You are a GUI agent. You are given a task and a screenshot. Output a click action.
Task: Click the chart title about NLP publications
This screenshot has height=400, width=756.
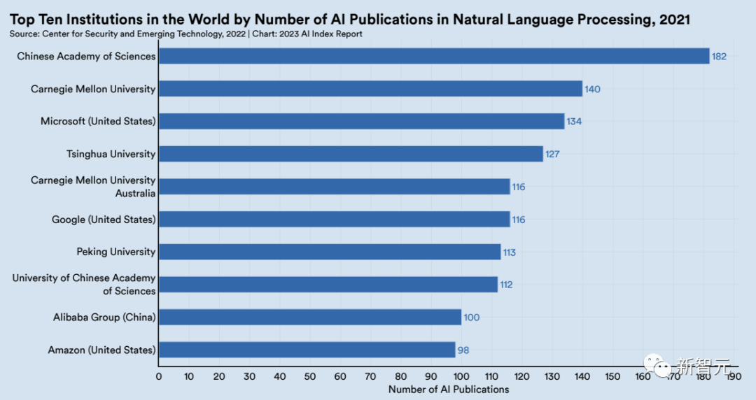click(349, 20)
